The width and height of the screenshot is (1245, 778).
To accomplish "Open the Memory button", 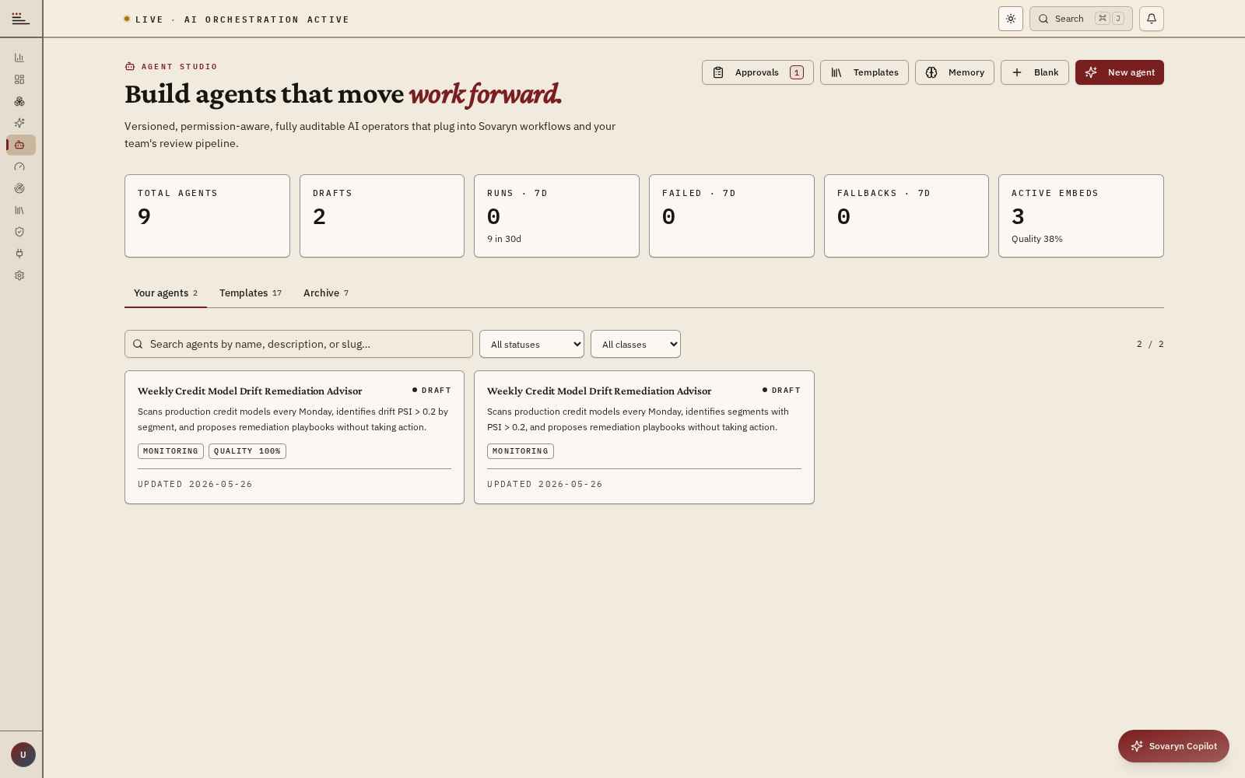I will coord(955,72).
